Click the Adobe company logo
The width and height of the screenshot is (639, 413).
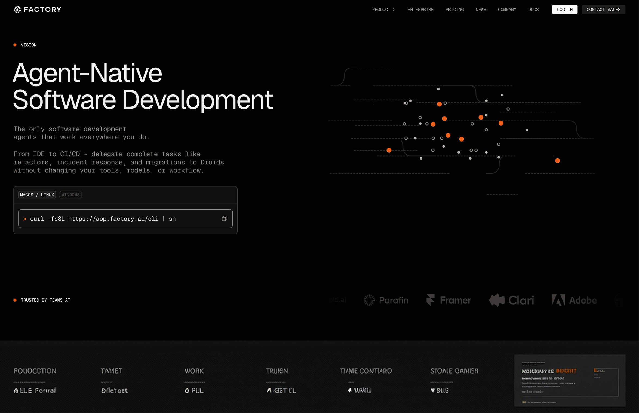pyautogui.click(x=574, y=300)
